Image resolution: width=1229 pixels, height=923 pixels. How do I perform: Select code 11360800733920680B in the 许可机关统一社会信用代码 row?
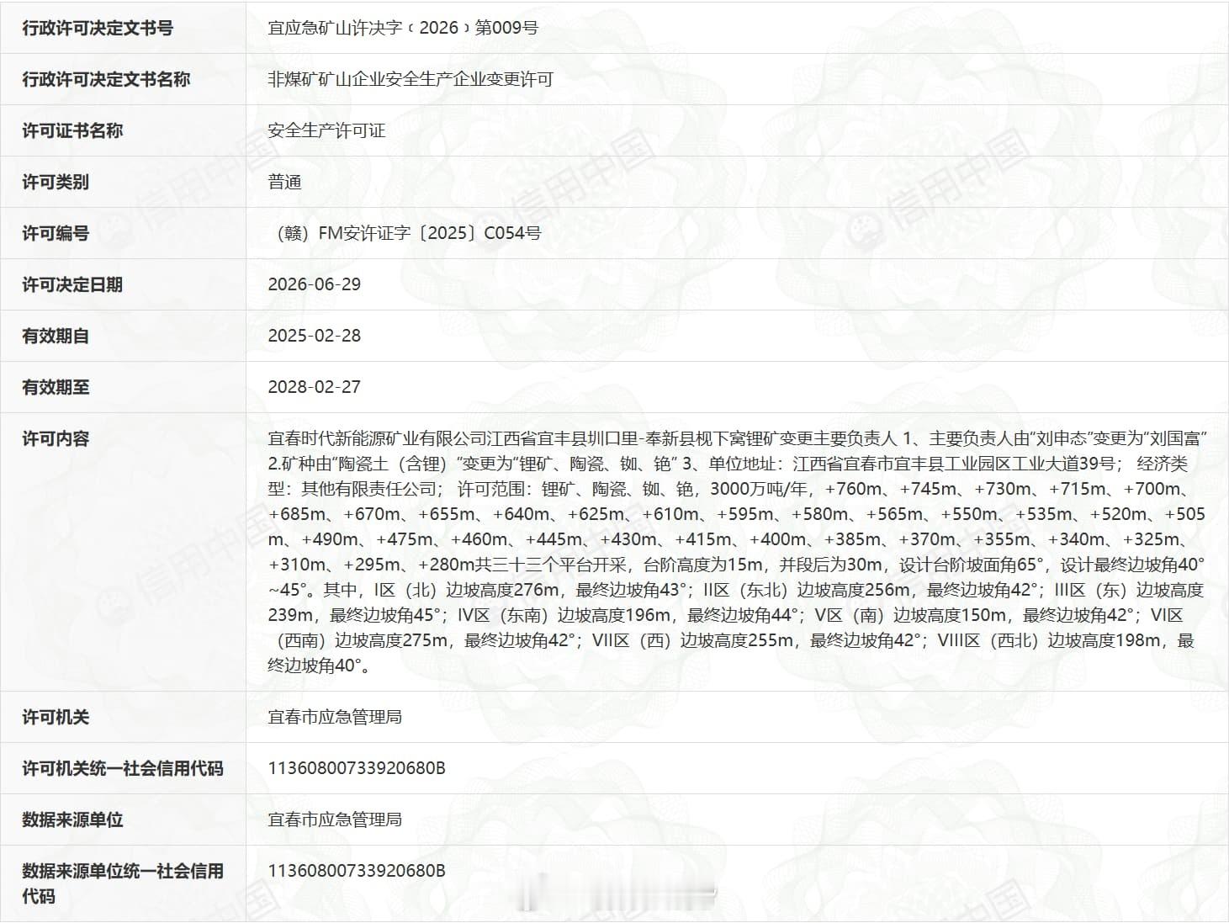(357, 768)
